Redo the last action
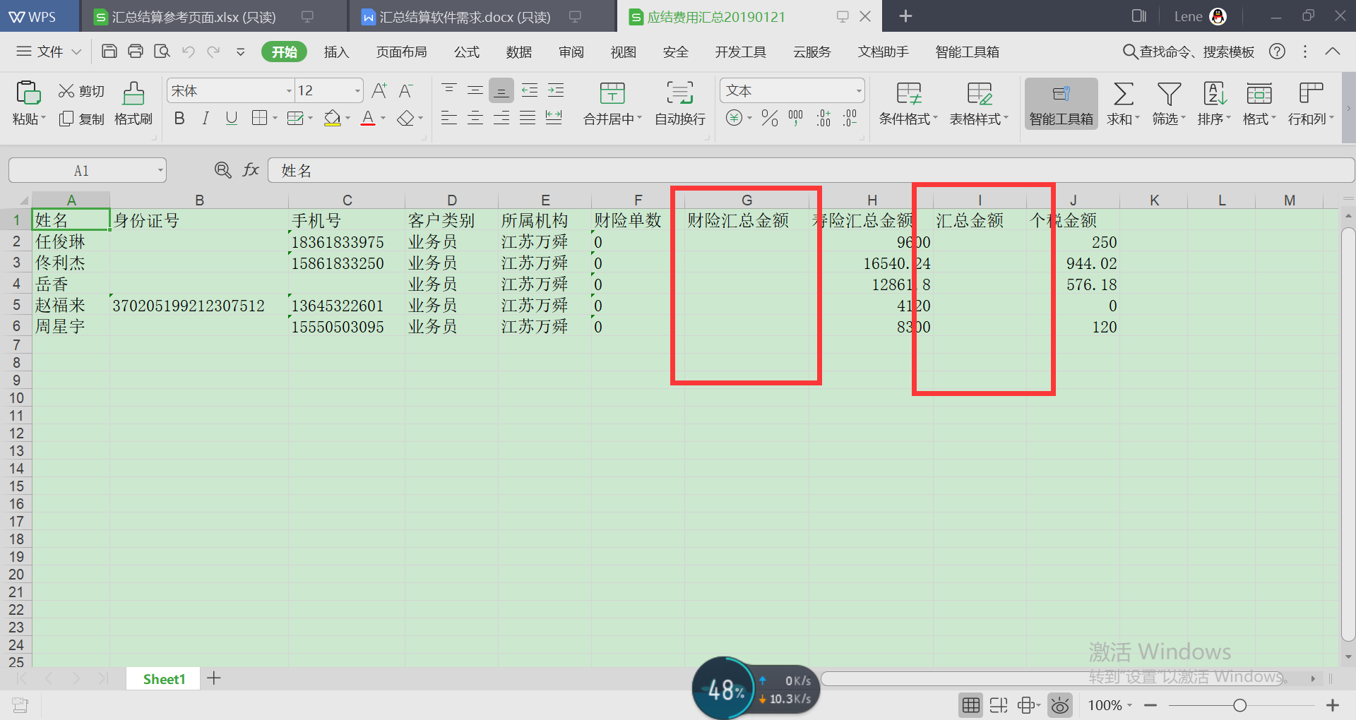 pyautogui.click(x=213, y=51)
